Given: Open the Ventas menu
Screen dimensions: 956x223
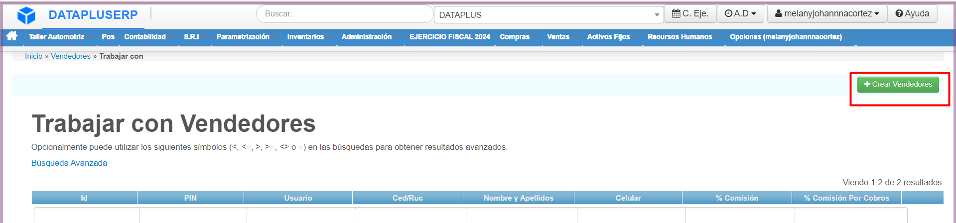Looking at the screenshot, I should (x=558, y=37).
